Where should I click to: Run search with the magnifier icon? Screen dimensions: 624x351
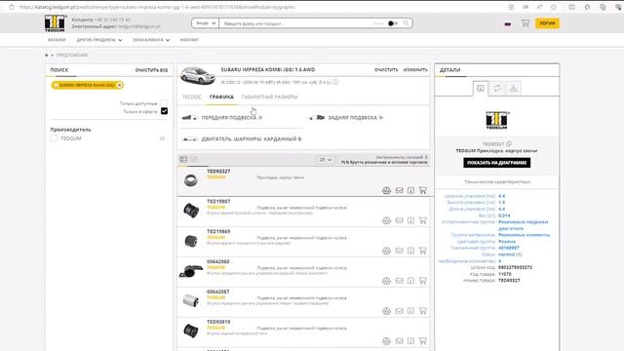(x=406, y=23)
